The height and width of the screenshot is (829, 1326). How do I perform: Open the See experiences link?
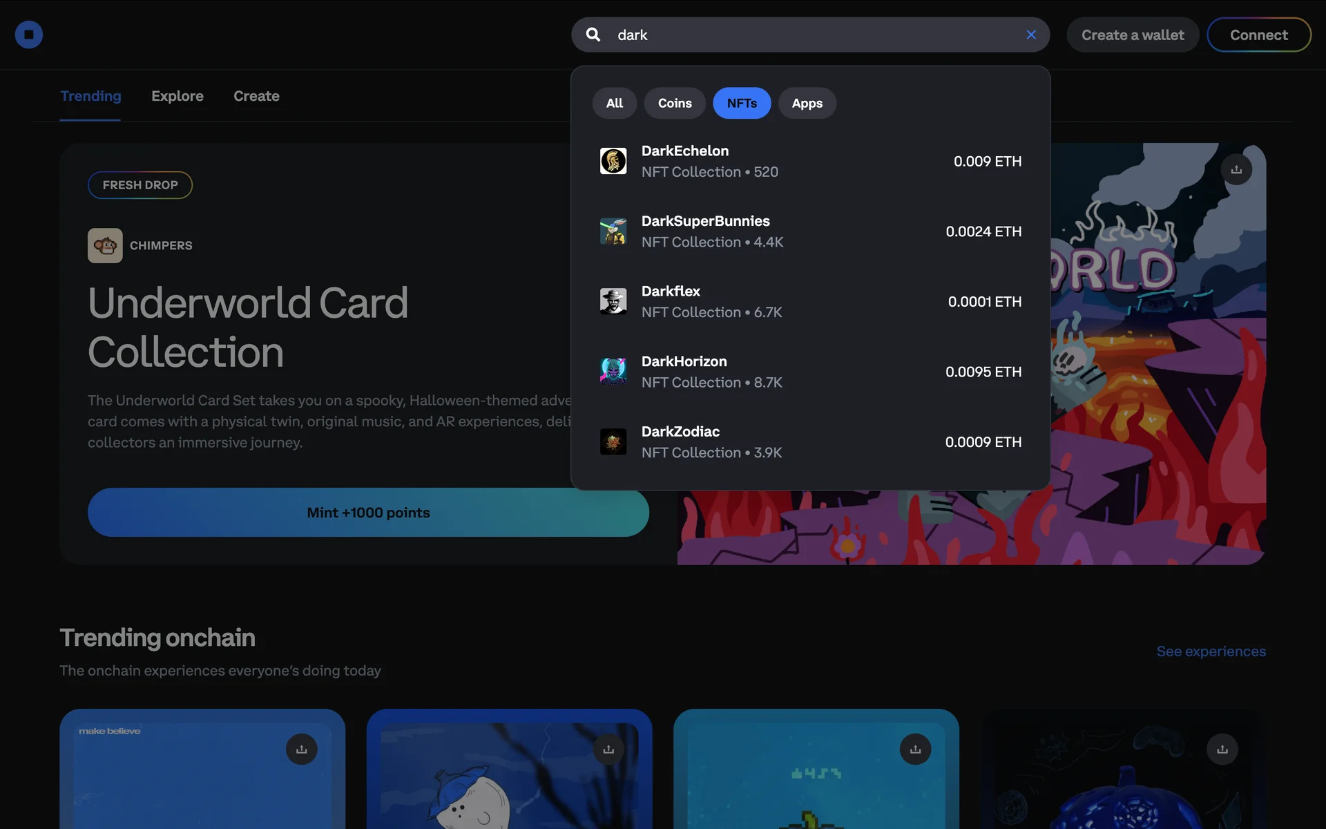coord(1211,651)
